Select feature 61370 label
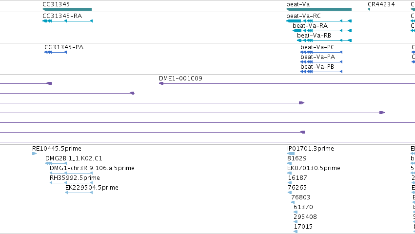 pyautogui.click(x=303, y=207)
